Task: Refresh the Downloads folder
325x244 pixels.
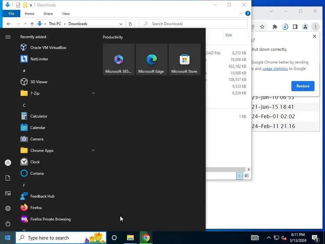Action: click(130, 24)
